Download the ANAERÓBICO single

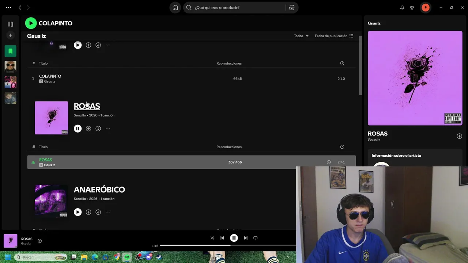(98, 212)
